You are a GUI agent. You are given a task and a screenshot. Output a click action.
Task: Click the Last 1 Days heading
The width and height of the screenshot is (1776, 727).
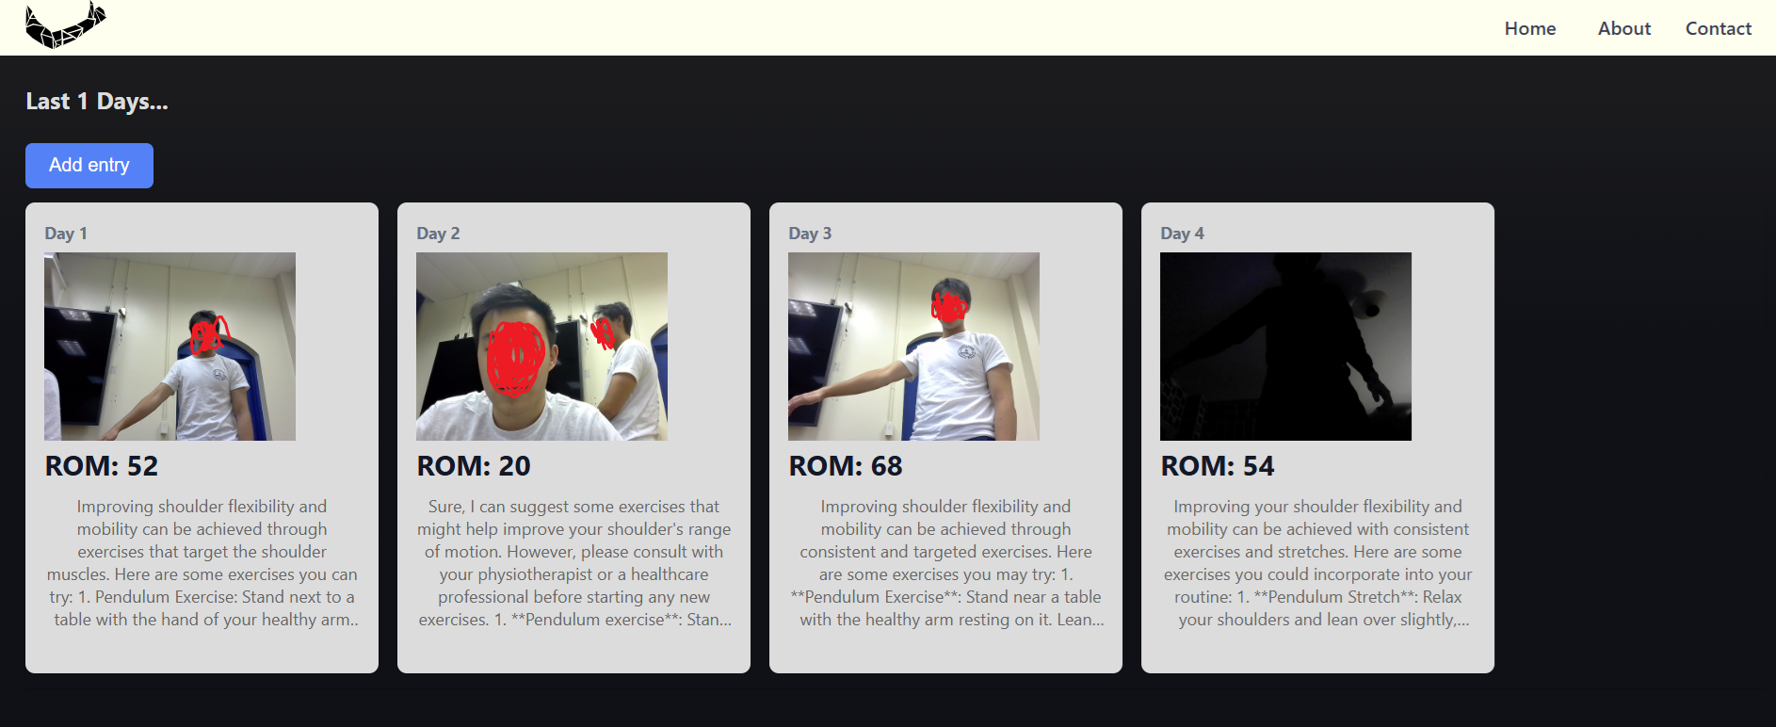pyautogui.click(x=97, y=102)
